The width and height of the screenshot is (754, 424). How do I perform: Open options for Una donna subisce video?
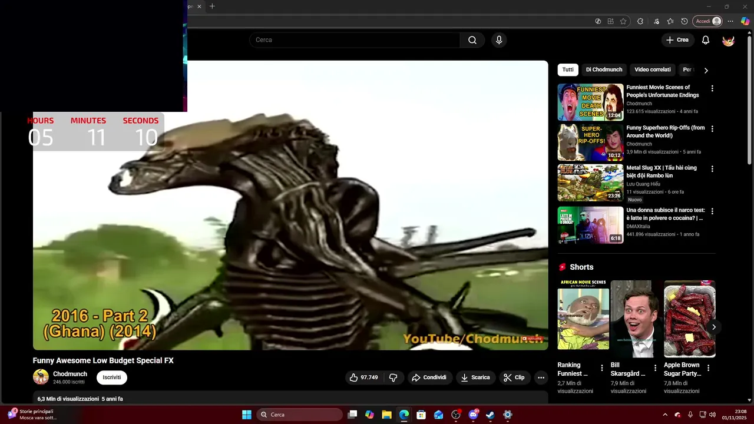pyautogui.click(x=712, y=211)
